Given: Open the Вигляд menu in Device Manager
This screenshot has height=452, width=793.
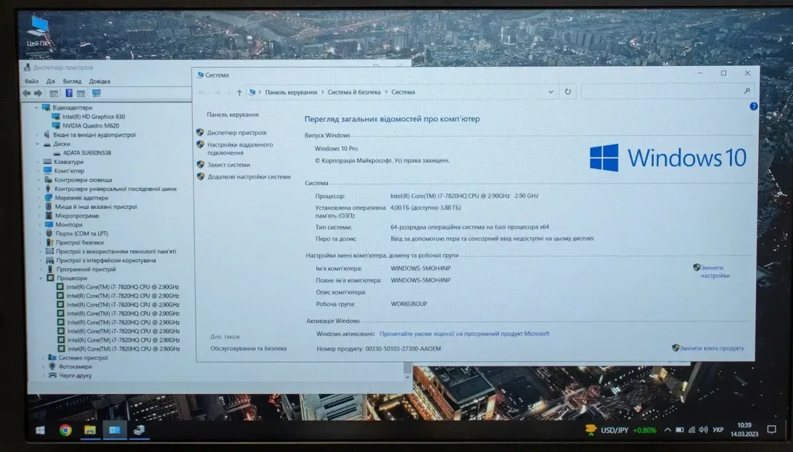Looking at the screenshot, I should (x=72, y=81).
